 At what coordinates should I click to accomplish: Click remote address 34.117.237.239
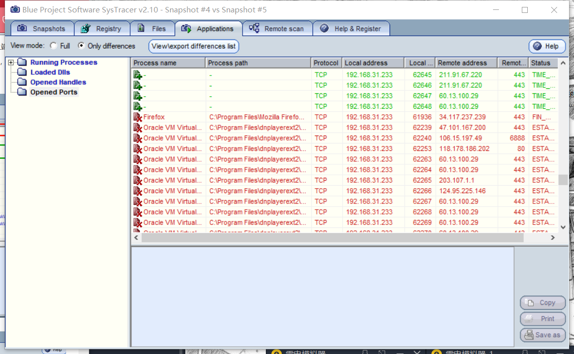462,117
